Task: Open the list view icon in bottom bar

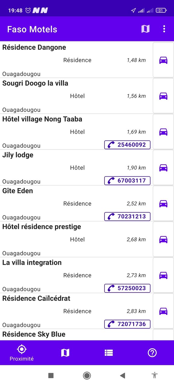Action: click(x=108, y=352)
